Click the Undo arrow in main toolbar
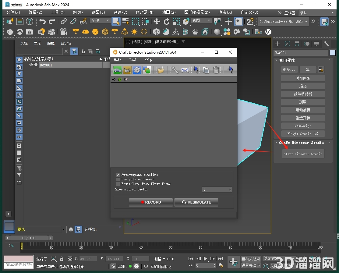 click(x=42, y=21)
